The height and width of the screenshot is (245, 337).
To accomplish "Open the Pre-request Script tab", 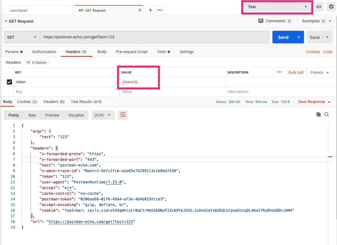I will [132, 52].
